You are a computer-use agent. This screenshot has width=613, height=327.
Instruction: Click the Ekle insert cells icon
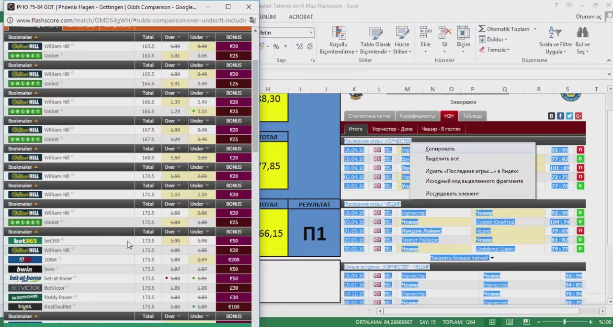point(426,33)
